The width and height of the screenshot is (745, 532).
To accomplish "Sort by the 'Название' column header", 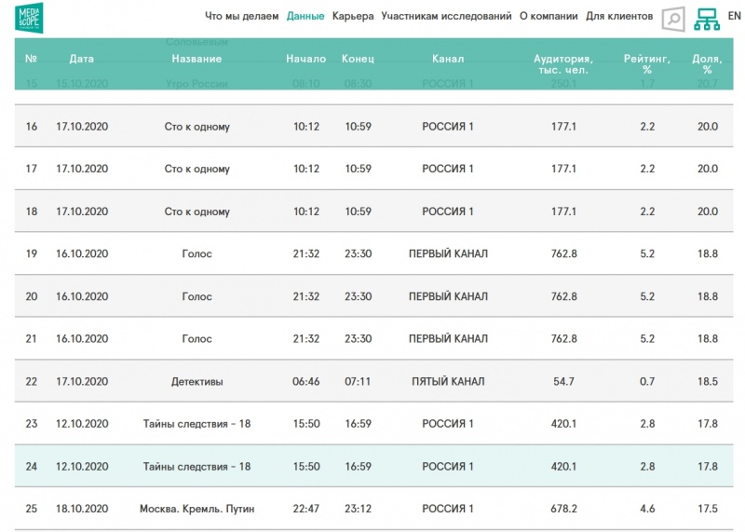I will coord(196,59).
